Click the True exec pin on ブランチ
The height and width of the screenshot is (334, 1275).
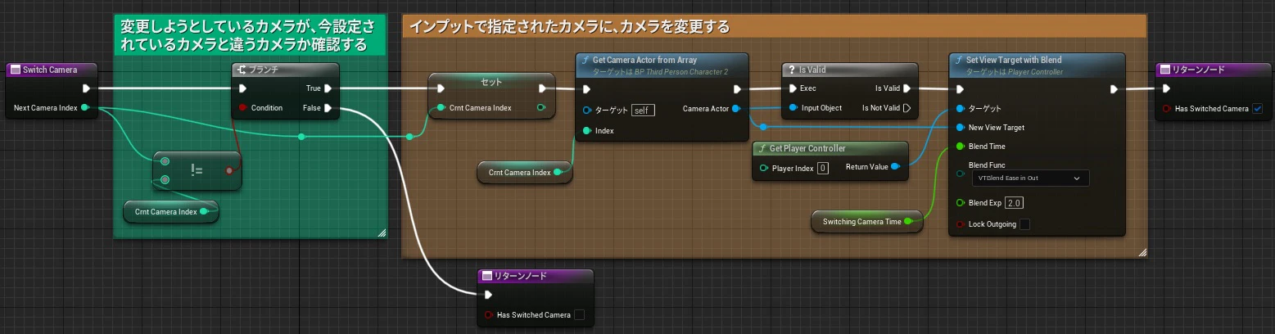coord(328,88)
